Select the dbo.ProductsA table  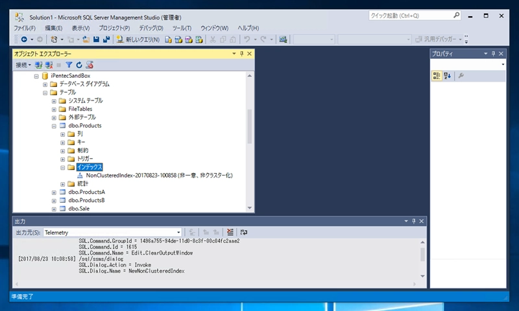[x=86, y=192]
